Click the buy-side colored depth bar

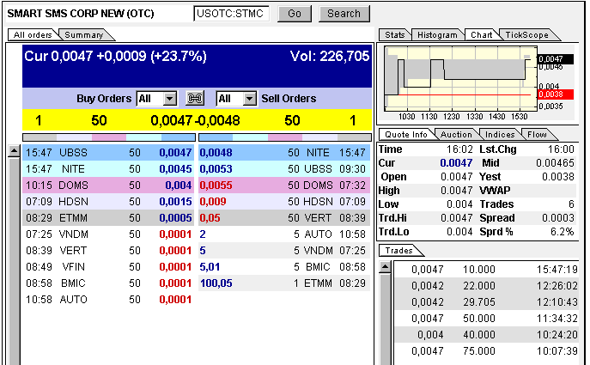[108, 137]
